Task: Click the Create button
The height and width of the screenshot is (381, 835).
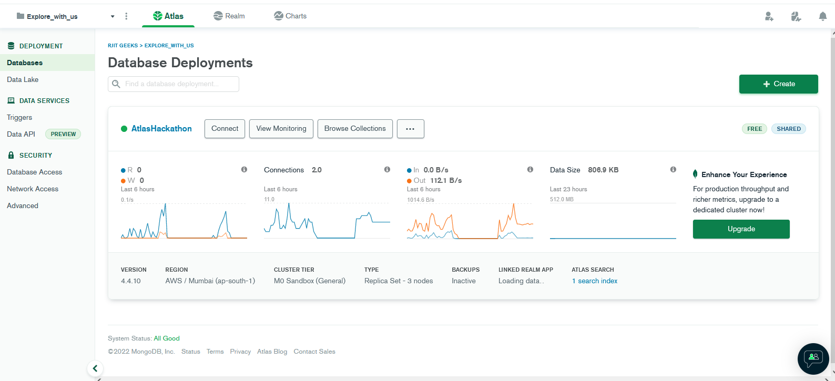Action: tap(779, 84)
